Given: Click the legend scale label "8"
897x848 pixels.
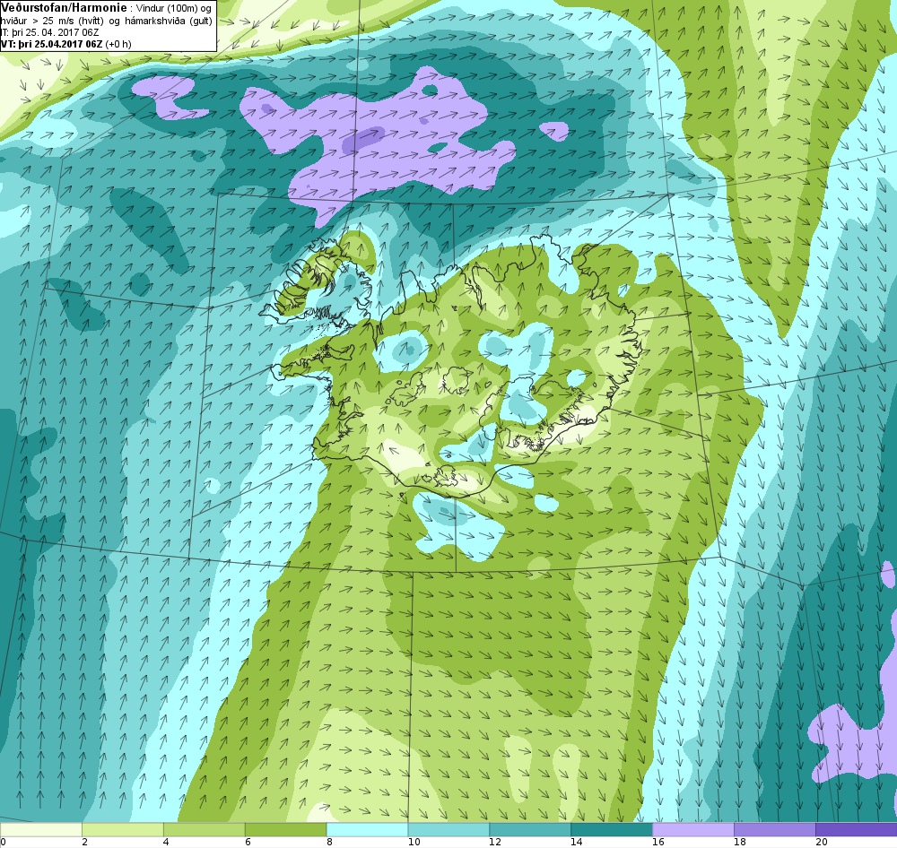Looking at the screenshot, I should coord(329,842).
